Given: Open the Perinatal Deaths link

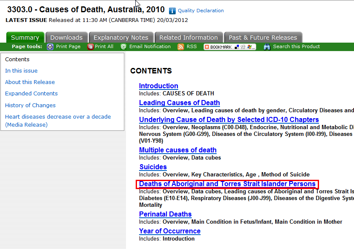Looking at the screenshot, I should tap(165, 214).
